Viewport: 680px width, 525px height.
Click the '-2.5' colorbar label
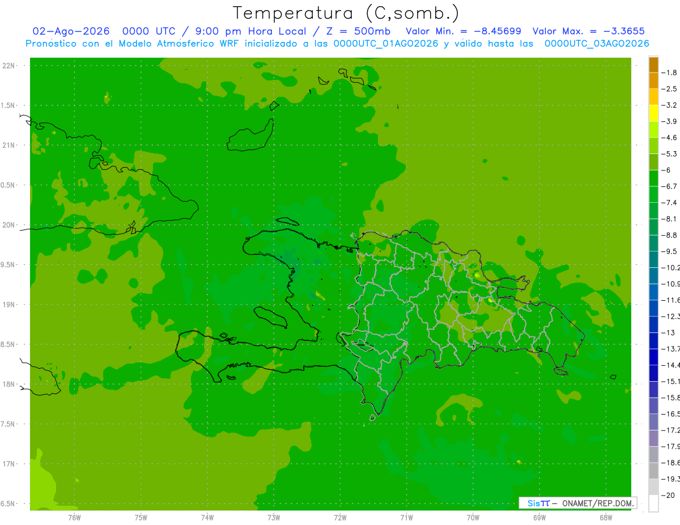click(670, 89)
